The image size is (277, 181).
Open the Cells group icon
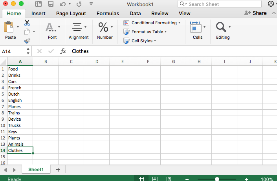tap(196, 27)
